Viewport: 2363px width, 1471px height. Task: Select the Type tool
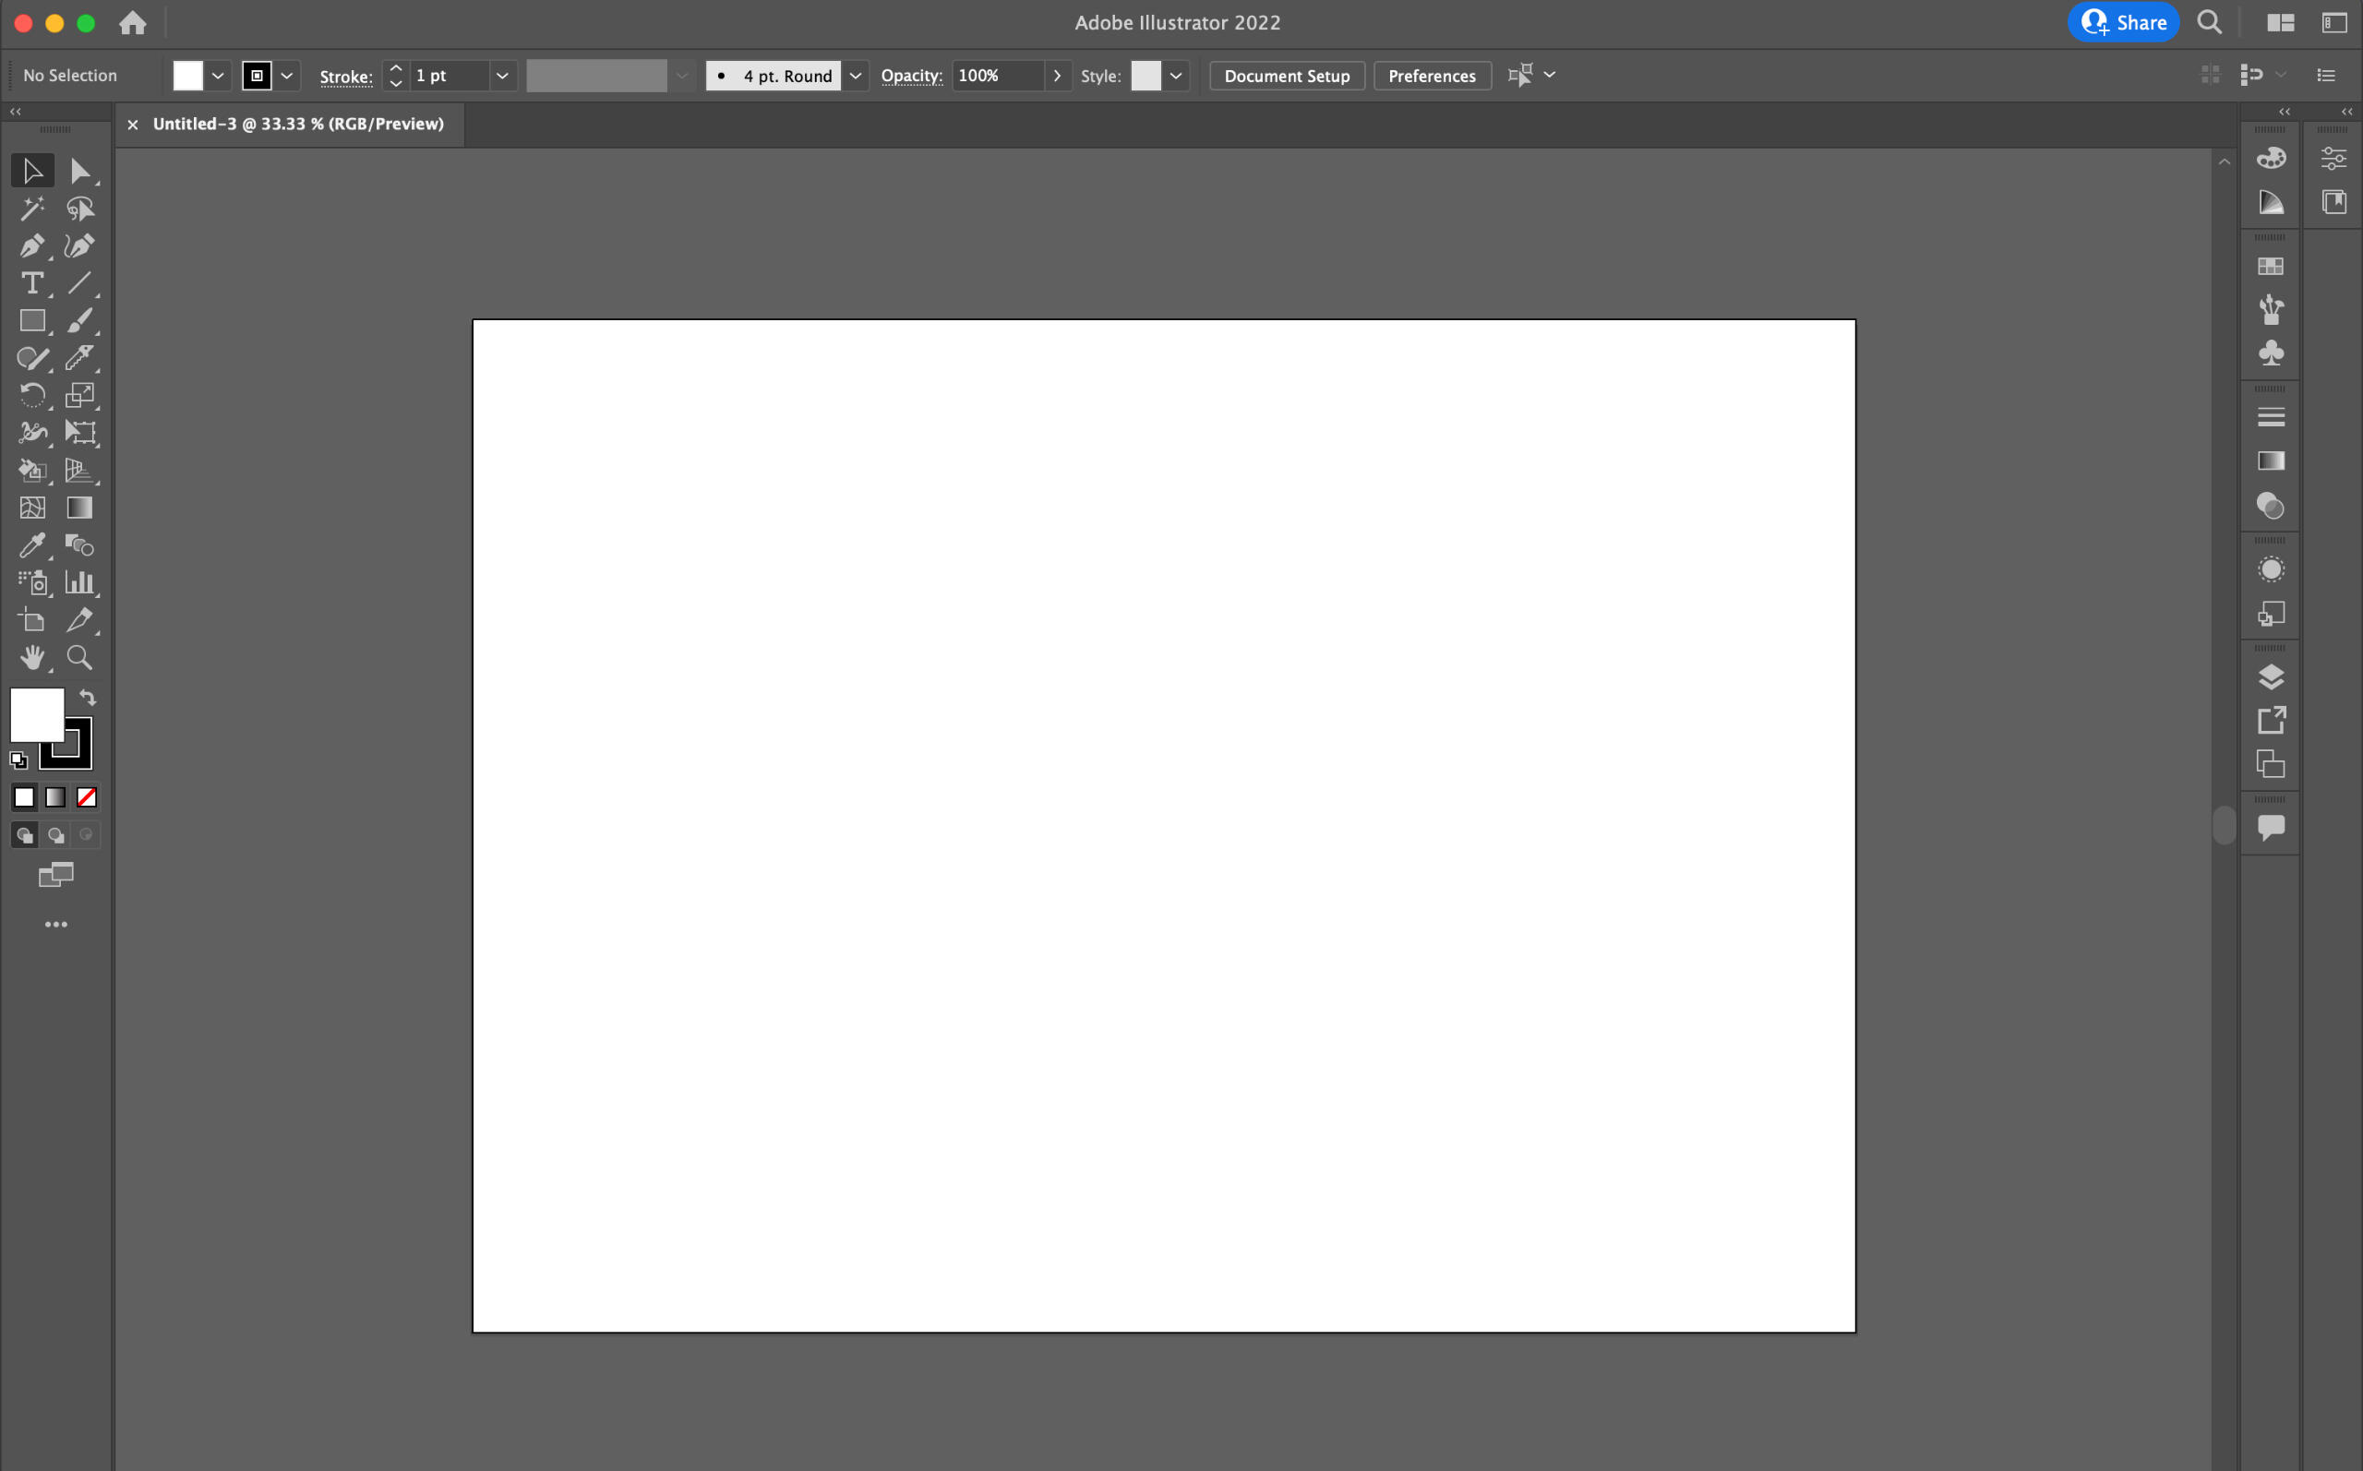pyautogui.click(x=31, y=283)
